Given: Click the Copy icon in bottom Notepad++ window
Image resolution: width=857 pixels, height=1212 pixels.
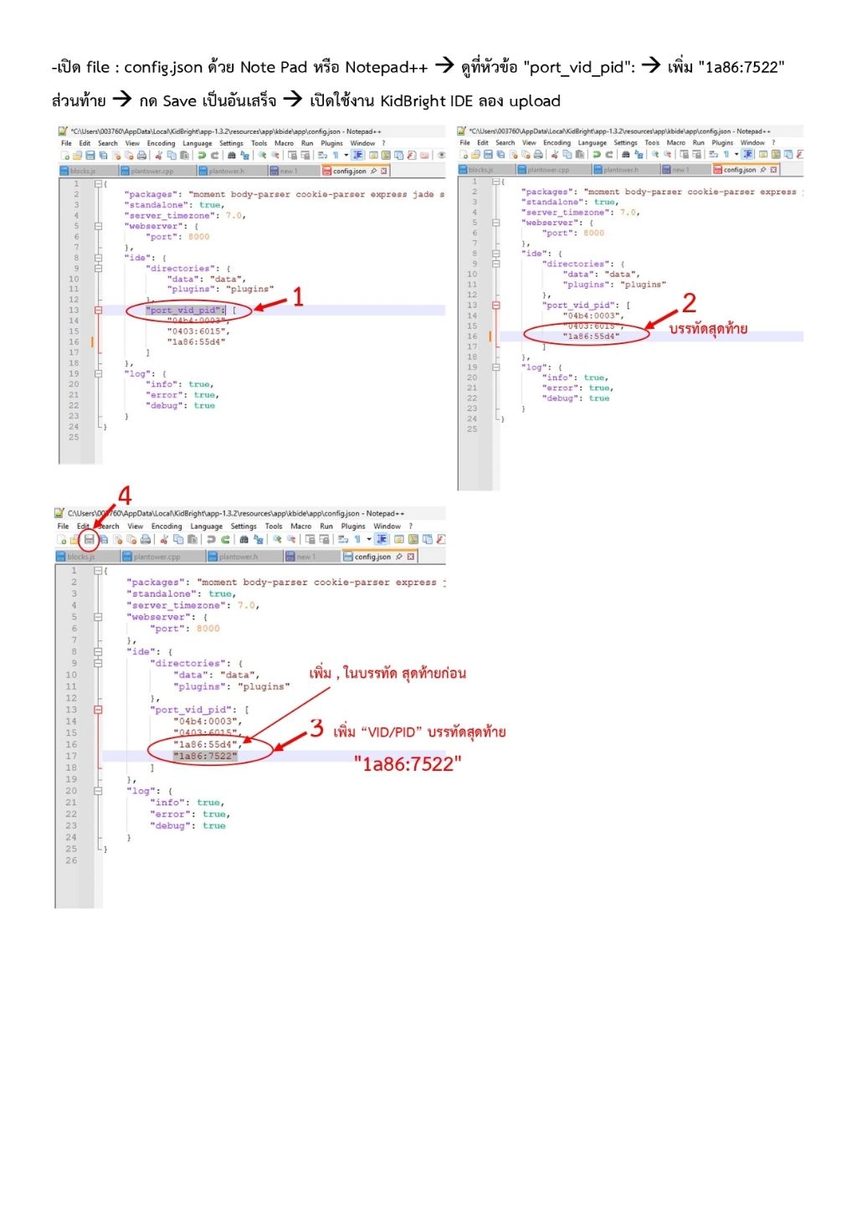Looking at the screenshot, I should [x=179, y=539].
